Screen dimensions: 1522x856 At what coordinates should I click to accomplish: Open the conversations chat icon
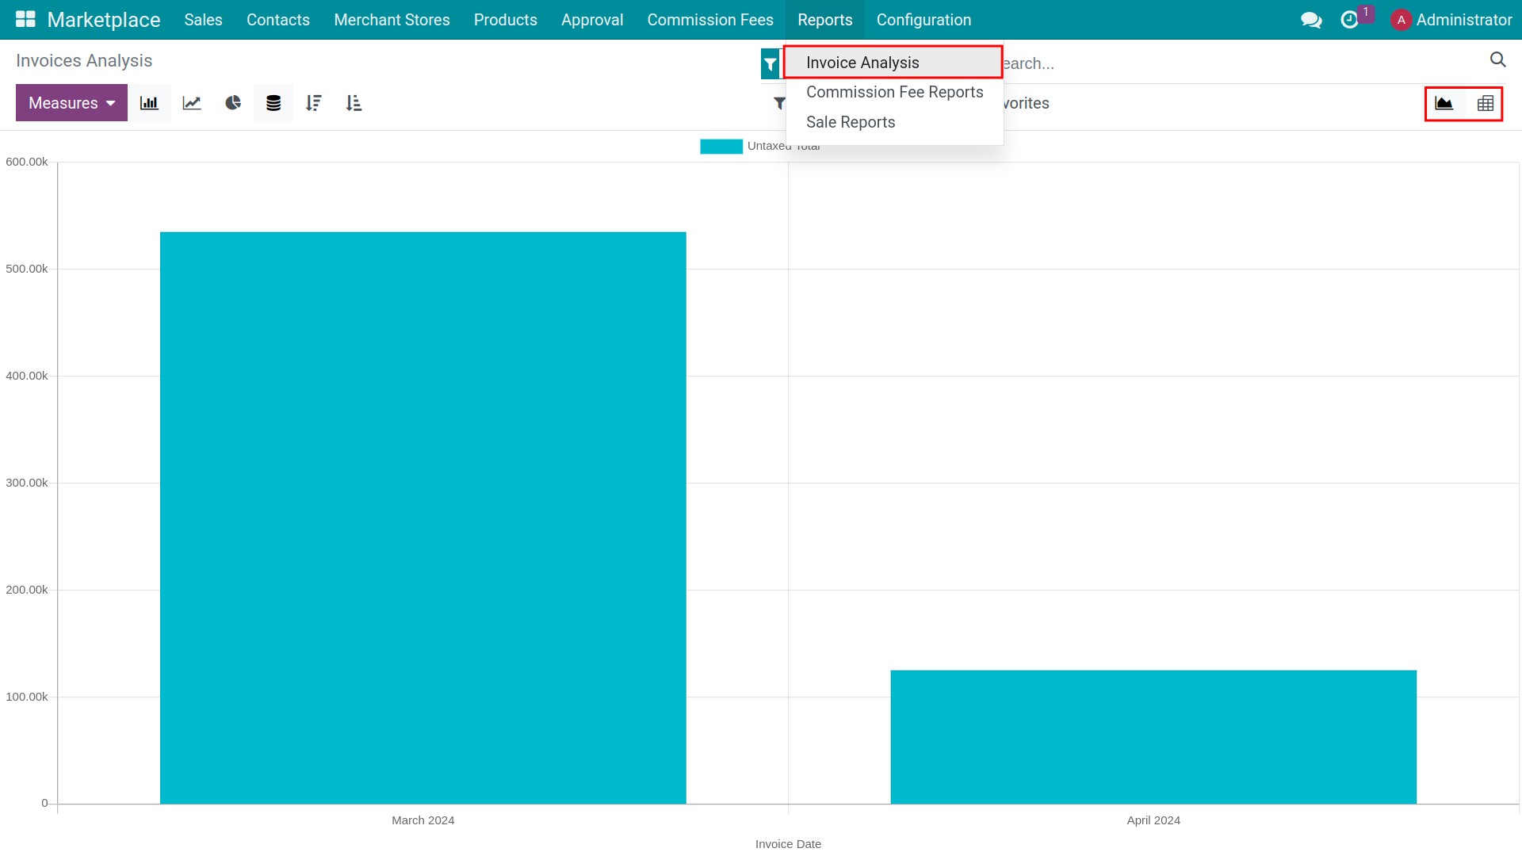click(1311, 20)
